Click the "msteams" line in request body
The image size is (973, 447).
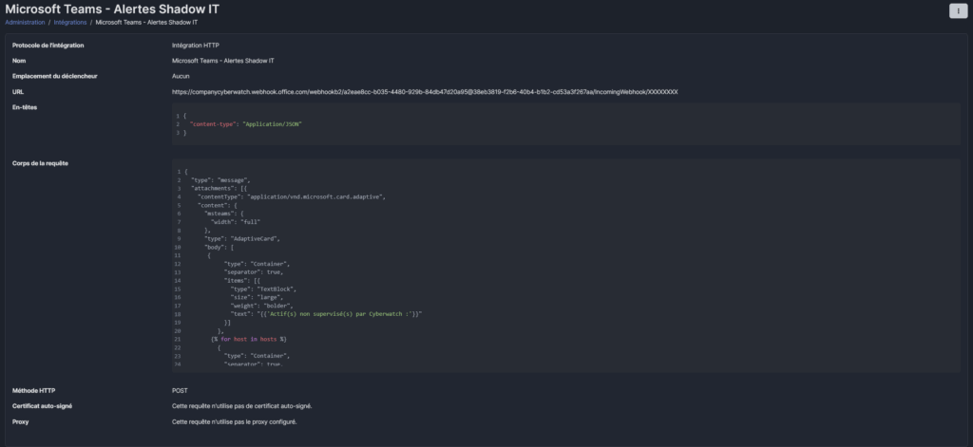(224, 214)
